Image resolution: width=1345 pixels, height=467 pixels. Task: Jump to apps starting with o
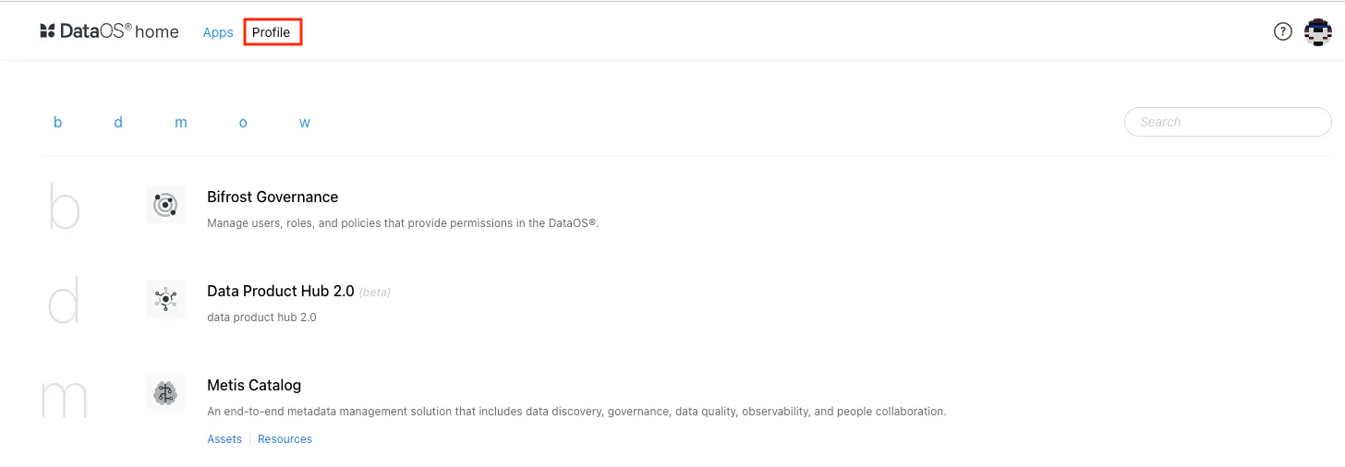[243, 122]
